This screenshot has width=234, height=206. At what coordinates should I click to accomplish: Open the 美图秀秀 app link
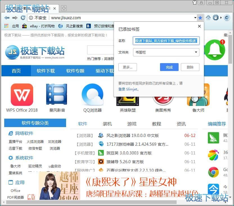click(163, 110)
